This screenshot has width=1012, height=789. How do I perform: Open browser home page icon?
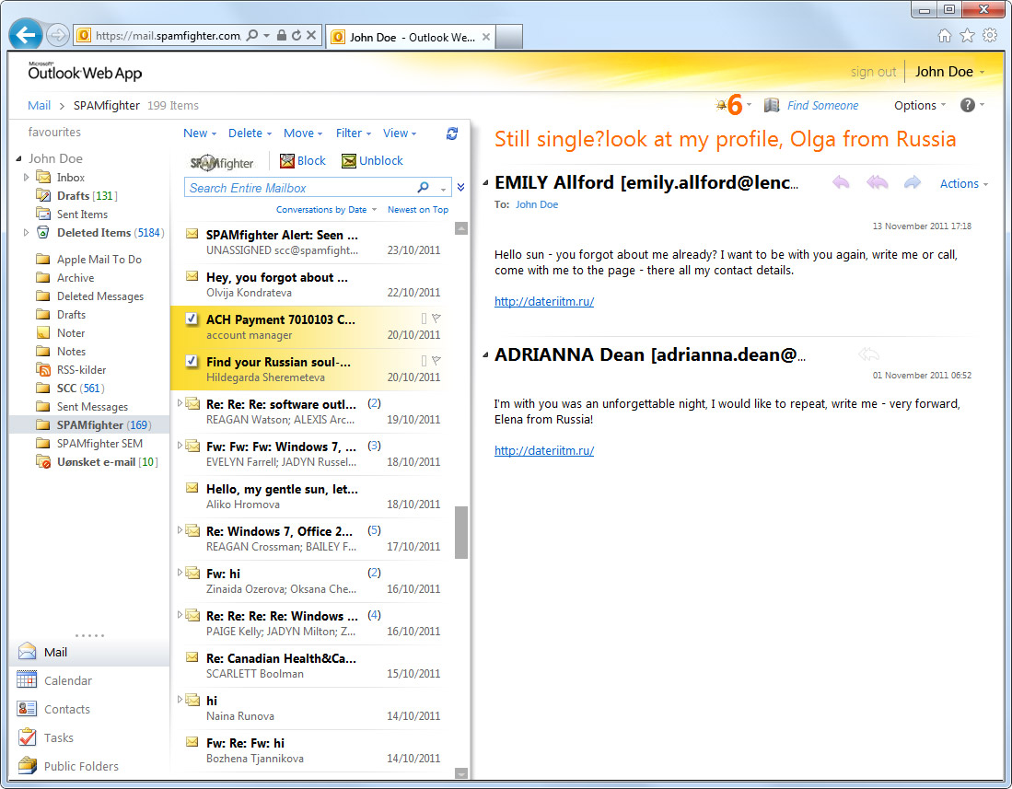point(944,36)
